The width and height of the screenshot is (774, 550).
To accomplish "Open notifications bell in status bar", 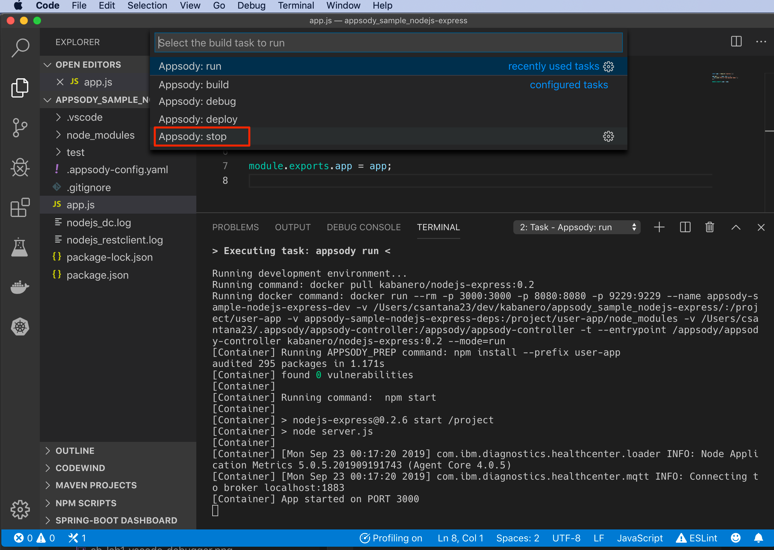I will tap(758, 538).
